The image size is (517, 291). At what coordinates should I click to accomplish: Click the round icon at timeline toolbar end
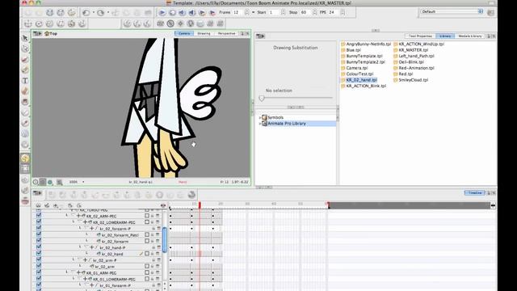click(x=191, y=195)
